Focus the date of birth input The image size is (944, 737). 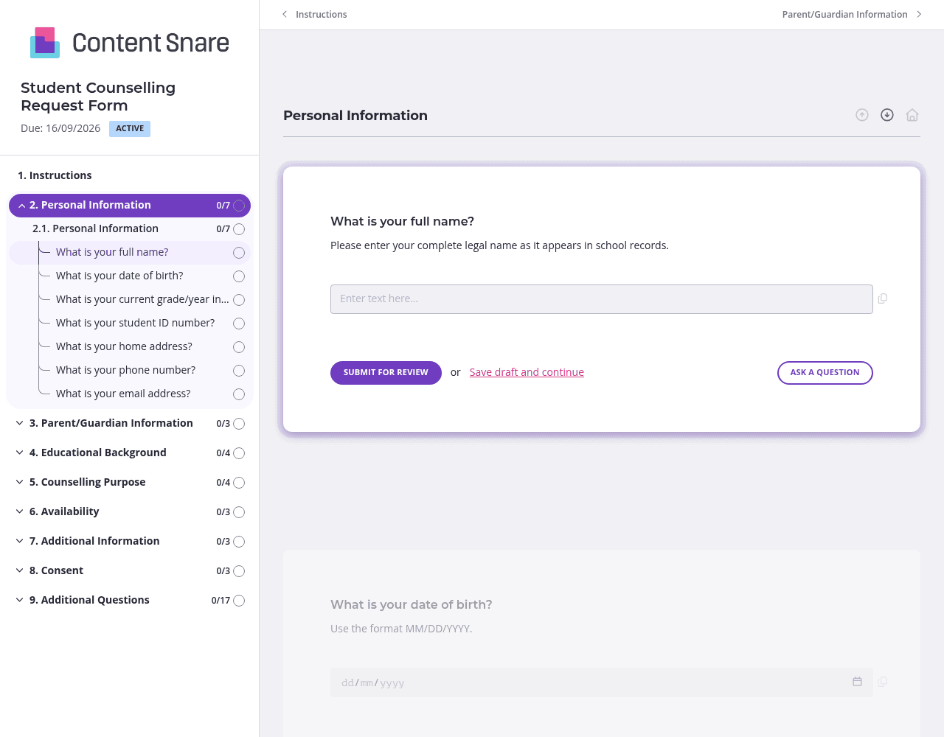pyautogui.click(x=602, y=682)
